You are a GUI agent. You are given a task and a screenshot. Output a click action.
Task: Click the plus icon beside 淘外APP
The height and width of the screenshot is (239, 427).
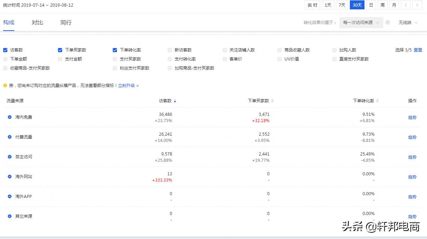click(9, 197)
